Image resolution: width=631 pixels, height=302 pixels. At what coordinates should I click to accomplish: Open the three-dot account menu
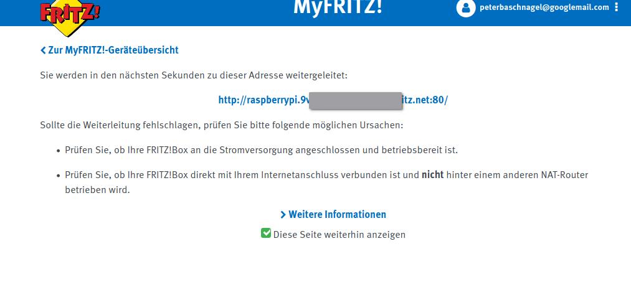pyautogui.click(x=617, y=7)
